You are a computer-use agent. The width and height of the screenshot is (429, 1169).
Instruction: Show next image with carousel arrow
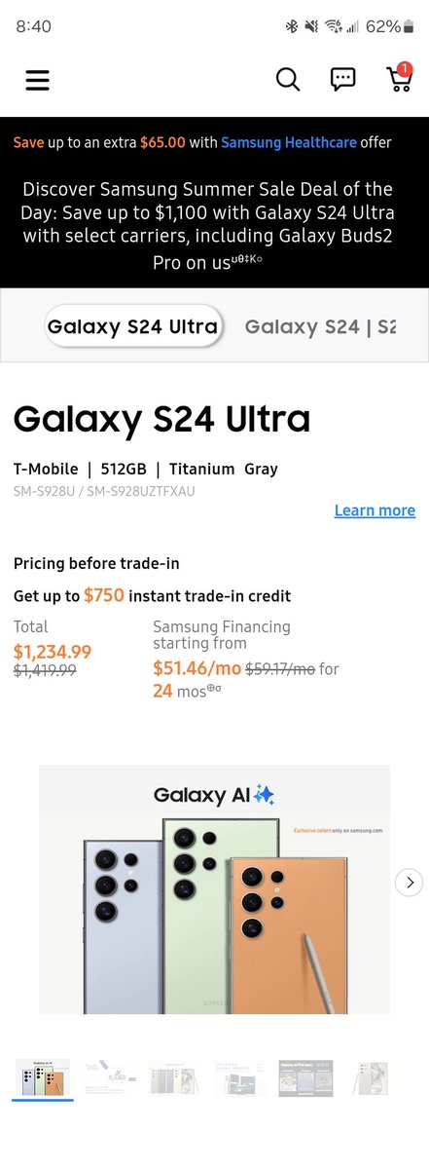(x=410, y=883)
